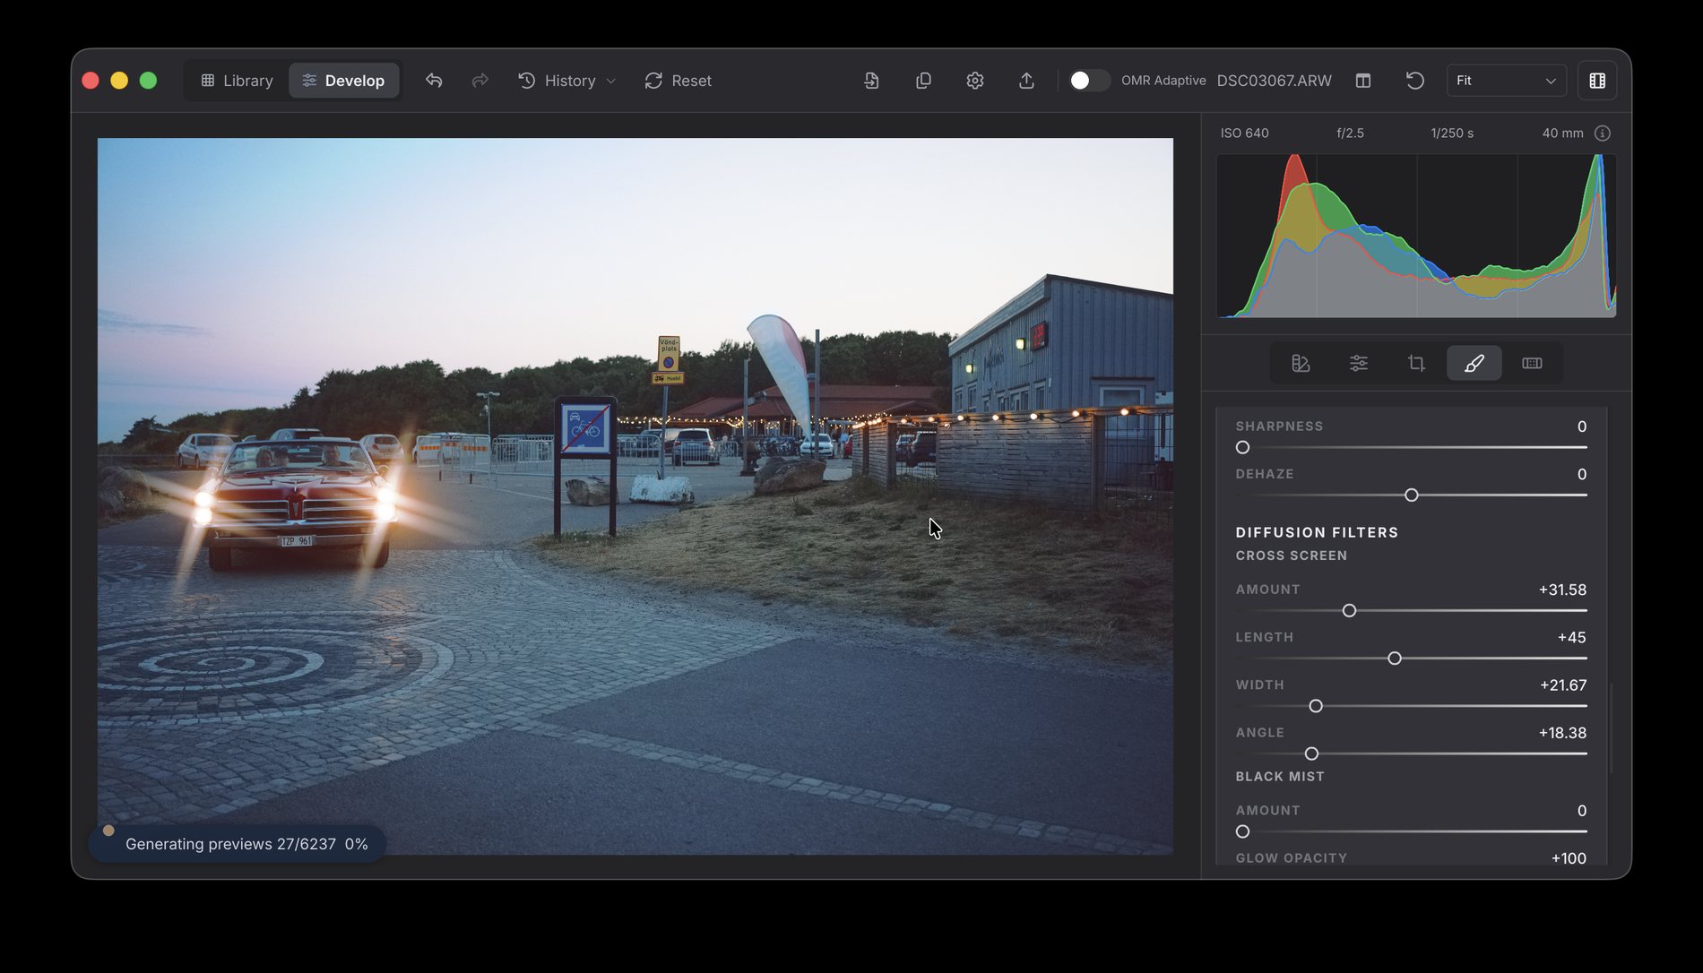This screenshot has width=1703, height=973.
Task: Click the yellow minimize window button
Action: [x=119, y=81]
